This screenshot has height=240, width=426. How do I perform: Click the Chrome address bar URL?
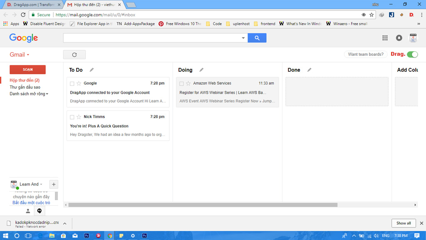click(95, 15)
